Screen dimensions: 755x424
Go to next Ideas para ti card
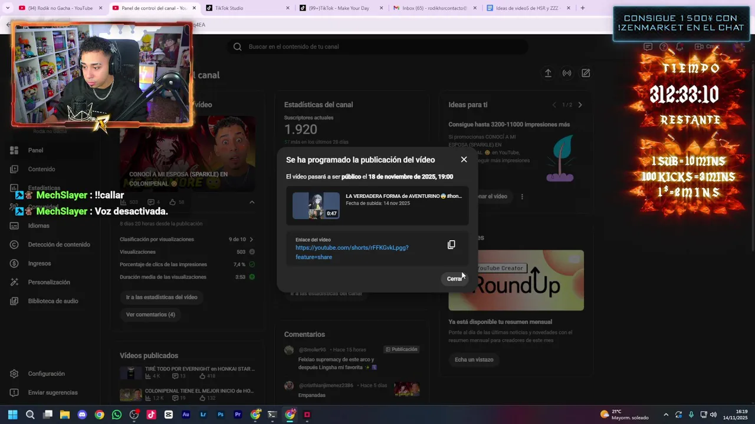click(580, 105)
